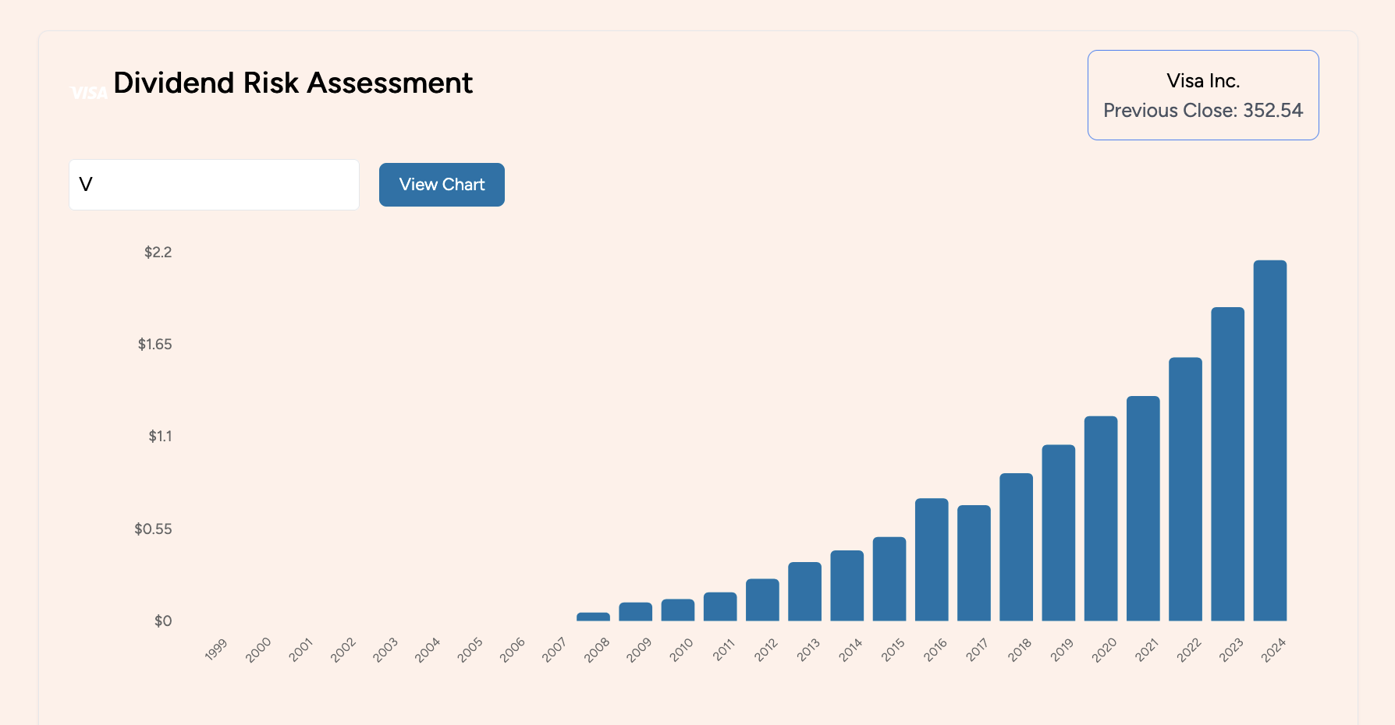Select the 2024 dividend bar

point(1269,440)
